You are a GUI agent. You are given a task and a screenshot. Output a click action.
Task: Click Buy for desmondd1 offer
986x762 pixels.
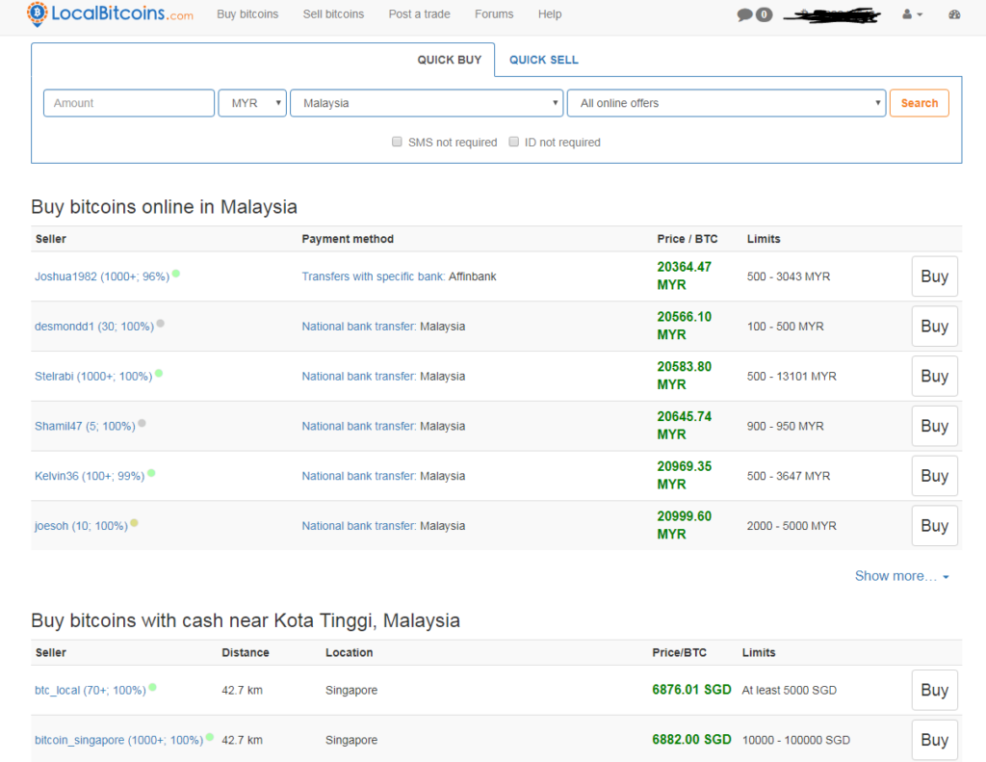coord(934,326)
